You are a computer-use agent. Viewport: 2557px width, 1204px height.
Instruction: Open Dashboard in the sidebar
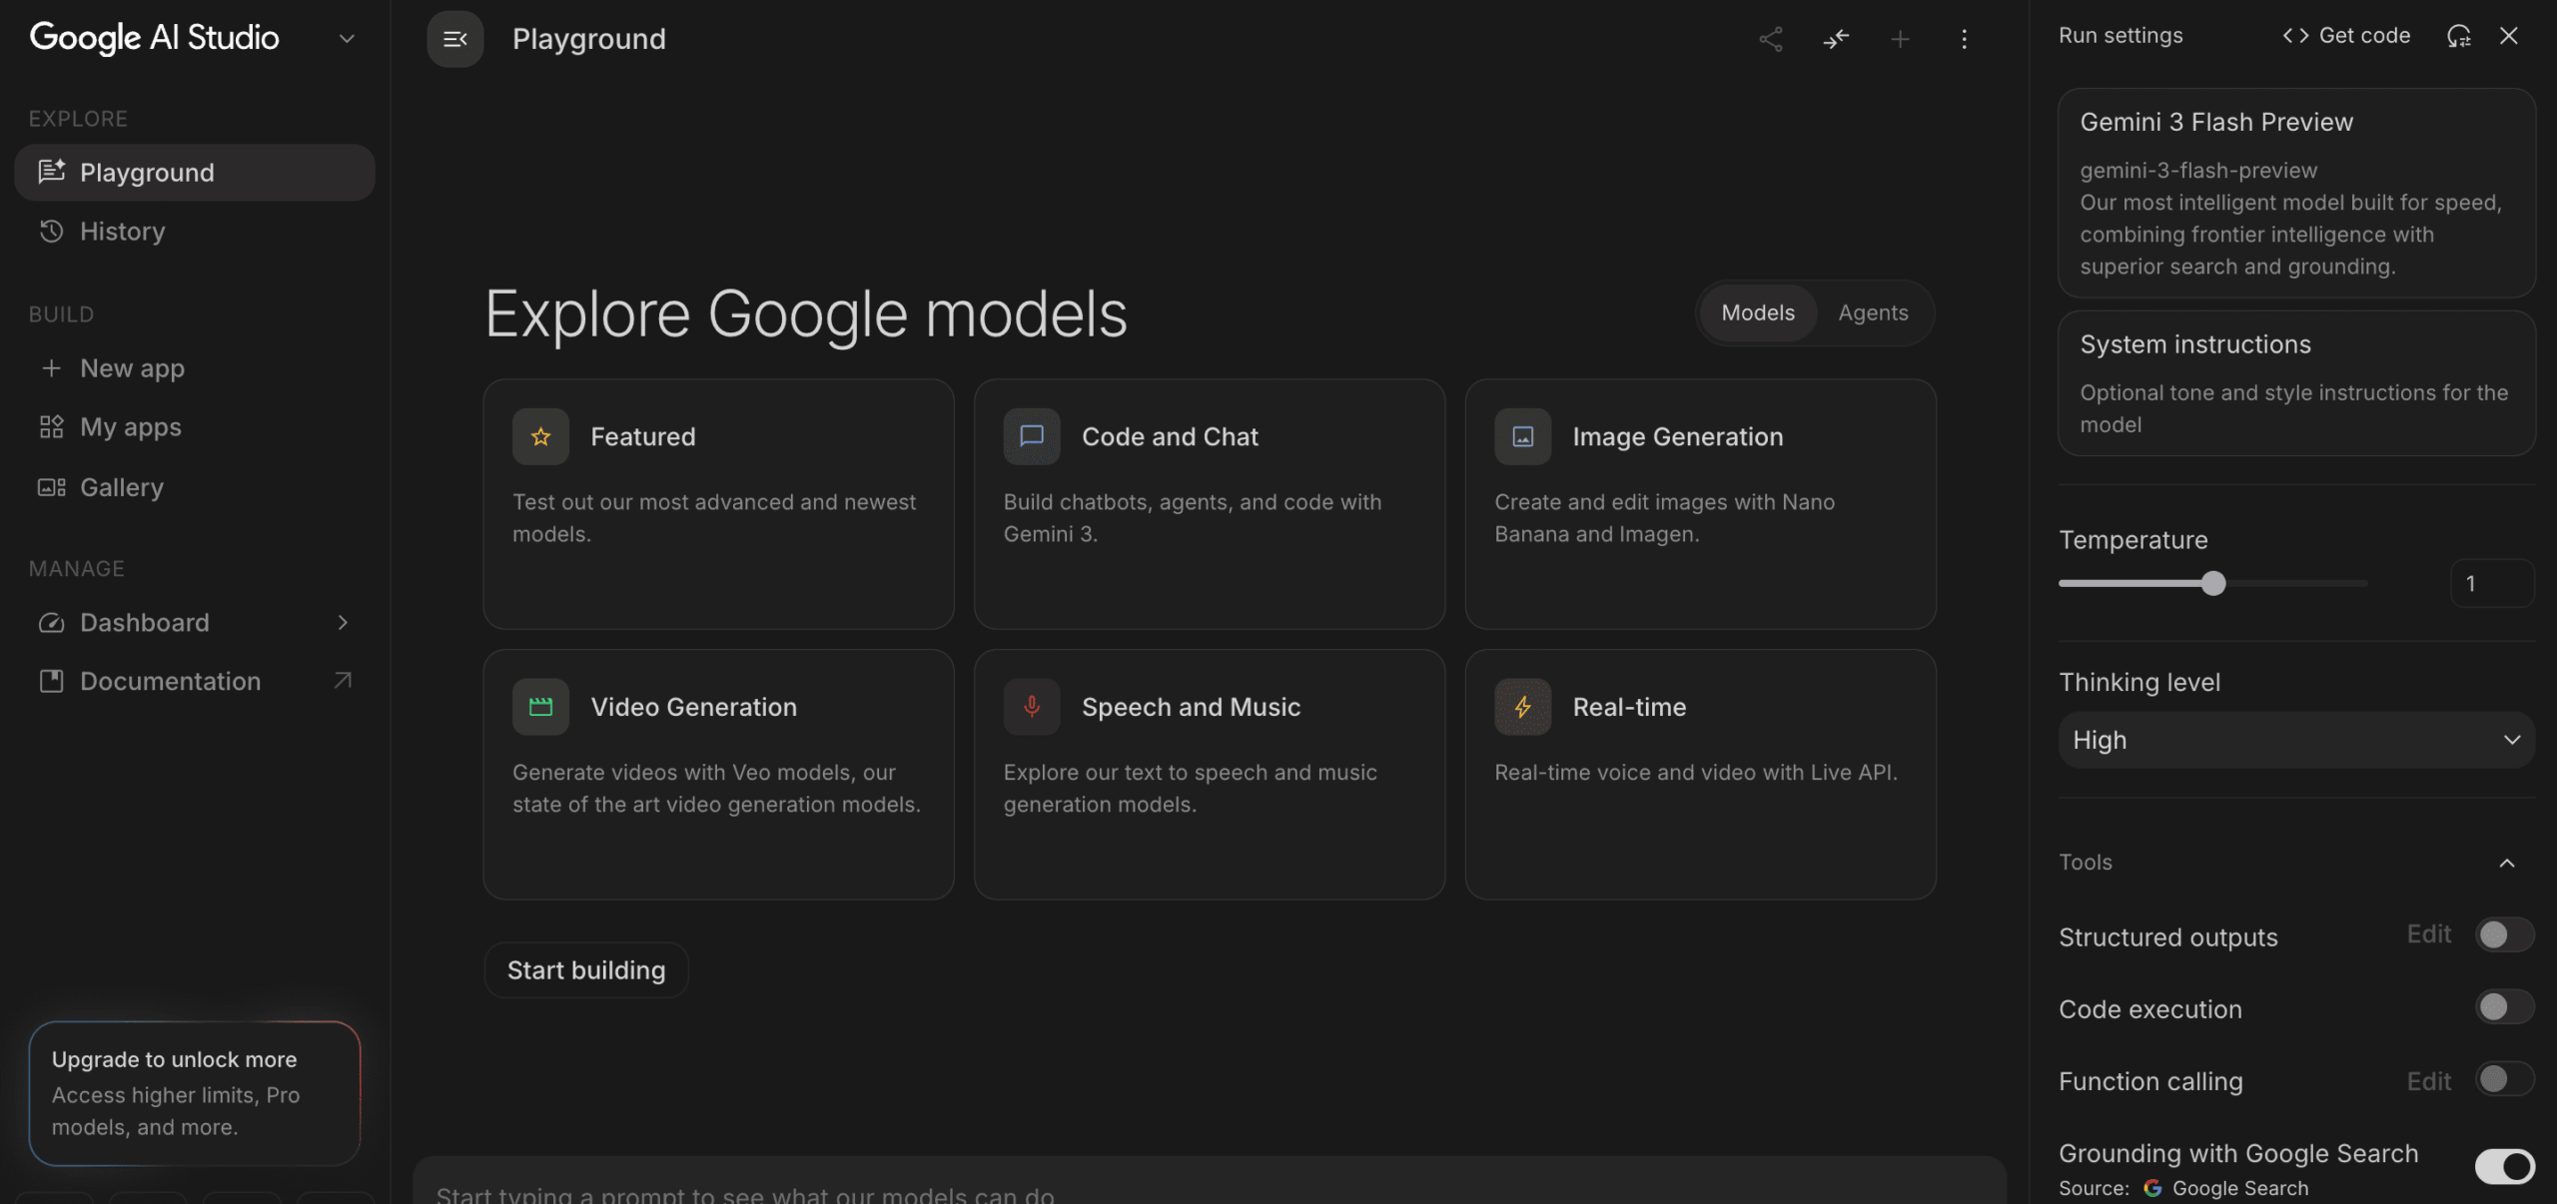(x=195, y=623)
